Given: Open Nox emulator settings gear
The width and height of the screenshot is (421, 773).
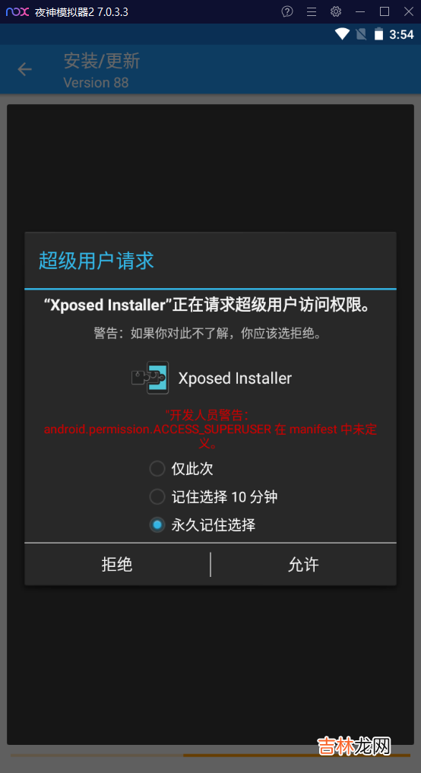Looking at the screenshot, I should coord(336,11).
